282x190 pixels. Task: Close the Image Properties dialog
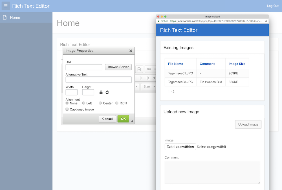click(131, 51)
